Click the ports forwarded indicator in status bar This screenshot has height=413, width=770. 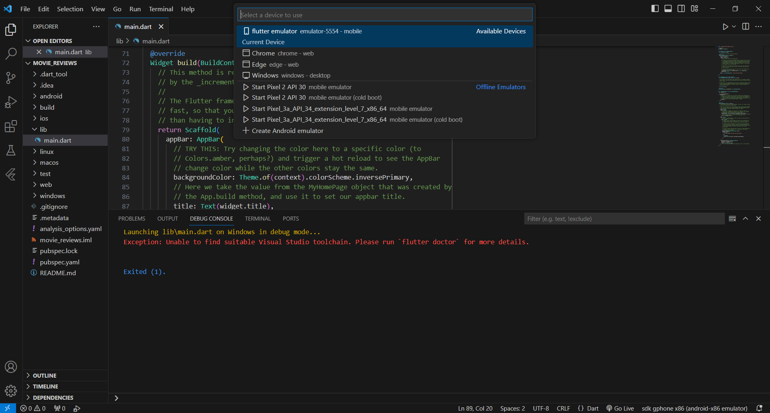coord(60,408)
